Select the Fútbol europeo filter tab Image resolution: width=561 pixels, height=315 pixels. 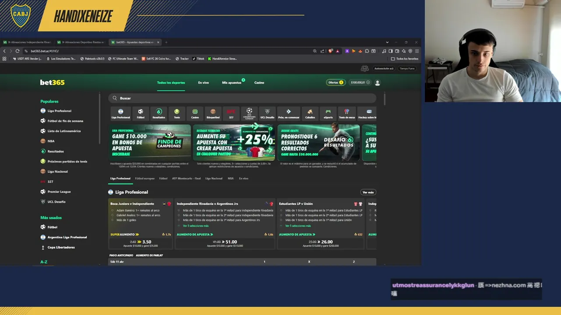145,178
